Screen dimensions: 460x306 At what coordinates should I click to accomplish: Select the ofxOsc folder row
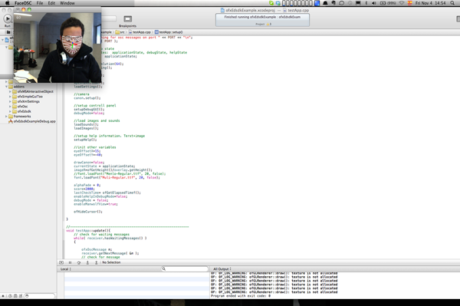[x=28, y=107]
